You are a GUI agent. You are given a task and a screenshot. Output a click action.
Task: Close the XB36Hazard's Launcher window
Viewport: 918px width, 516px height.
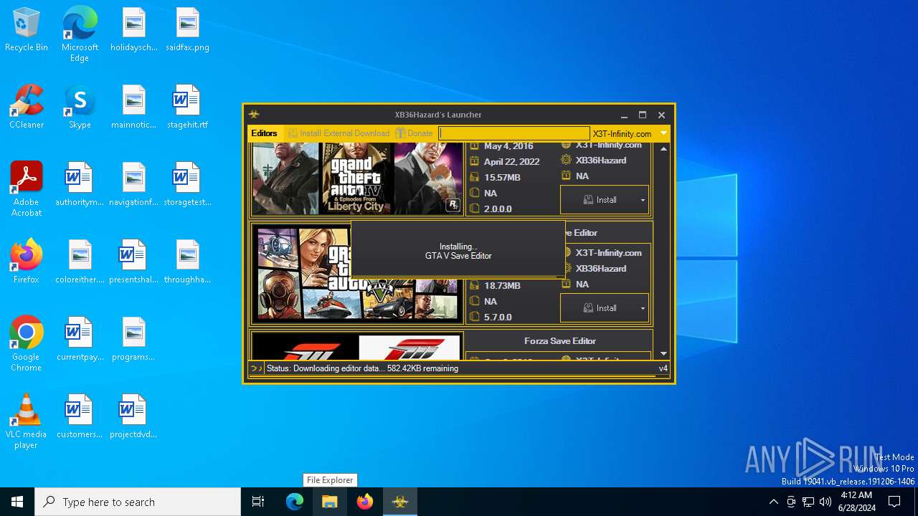point(661,115)
